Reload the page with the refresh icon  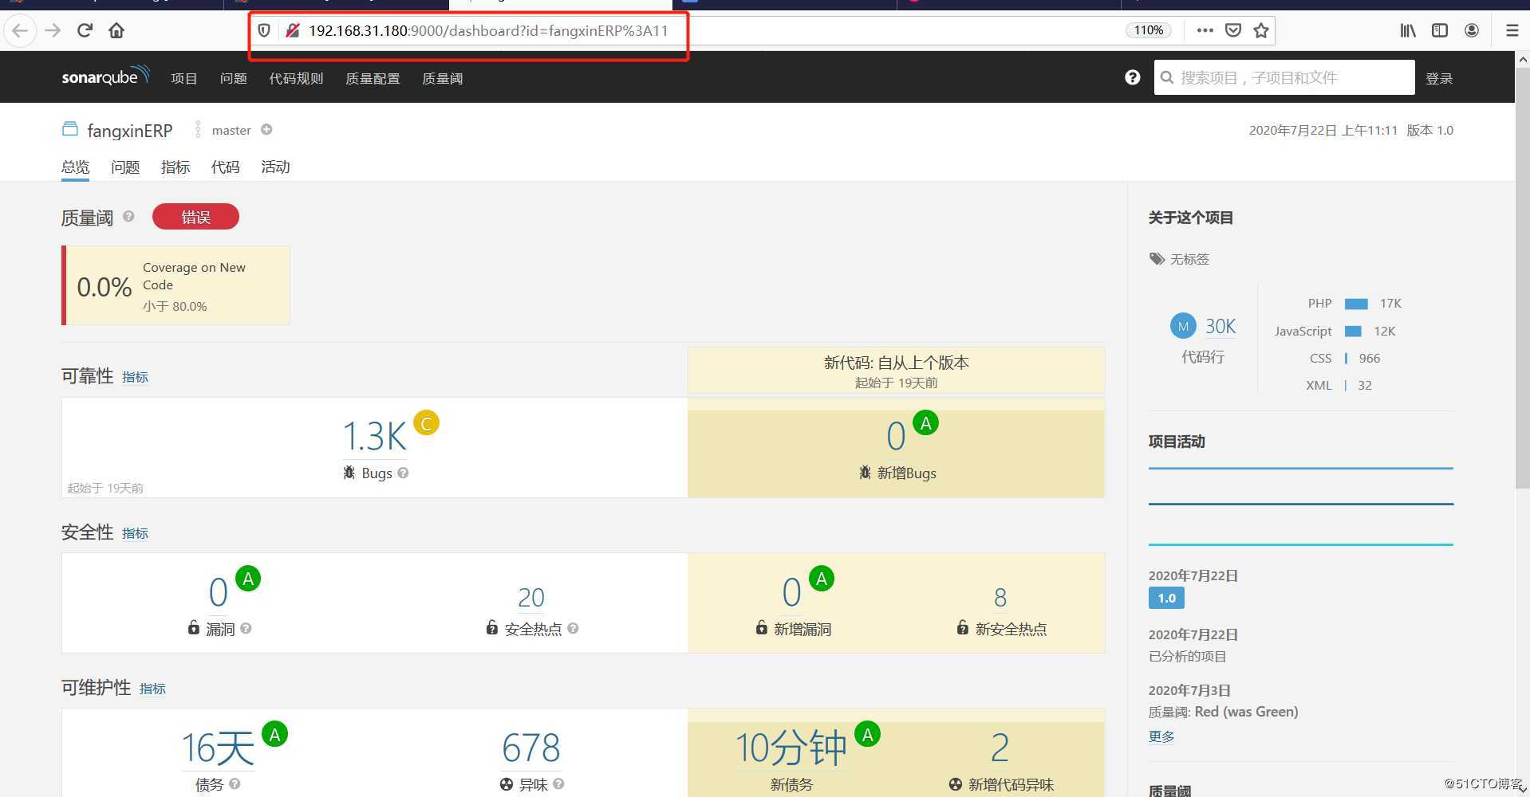[85, 31]
